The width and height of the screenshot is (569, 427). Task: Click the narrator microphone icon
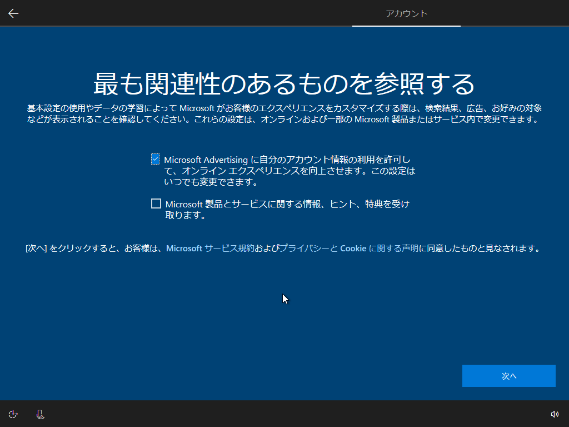(39, 414)
